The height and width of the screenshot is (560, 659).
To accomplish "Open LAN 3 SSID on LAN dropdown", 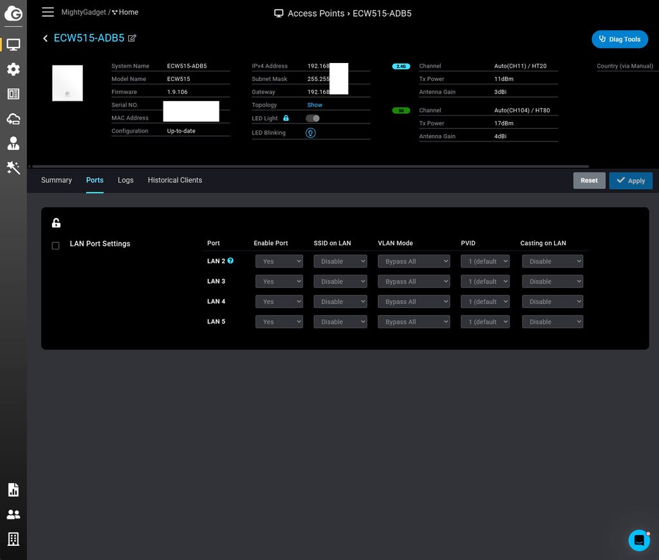I will pyautogui.click(x=340, y=281).
